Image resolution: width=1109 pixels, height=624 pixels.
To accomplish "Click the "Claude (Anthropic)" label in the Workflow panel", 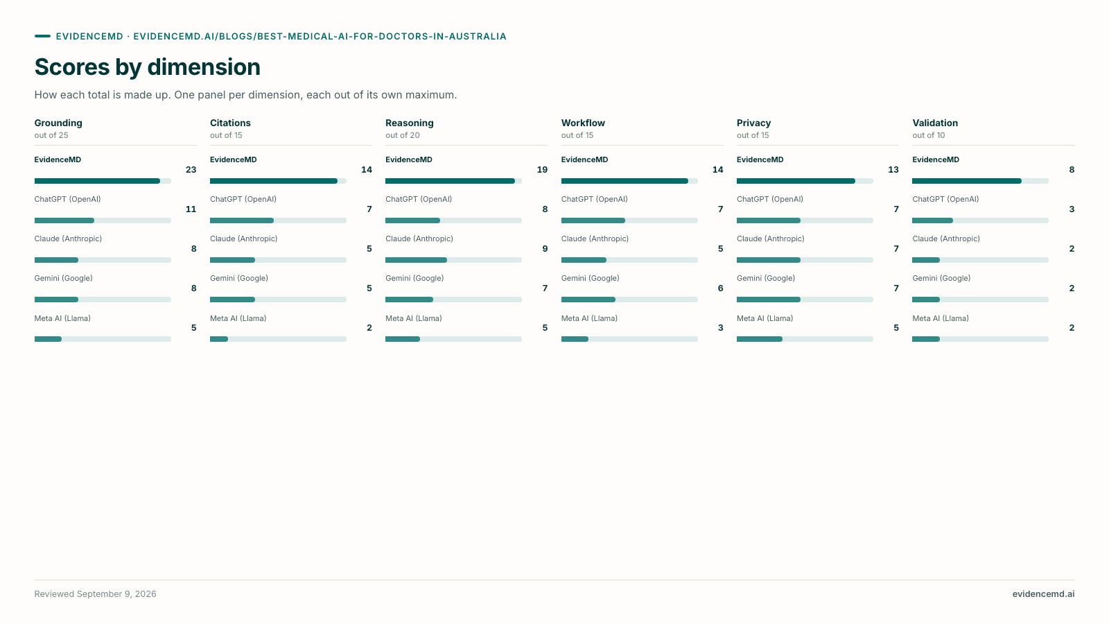I will click(x=595, y=239).
